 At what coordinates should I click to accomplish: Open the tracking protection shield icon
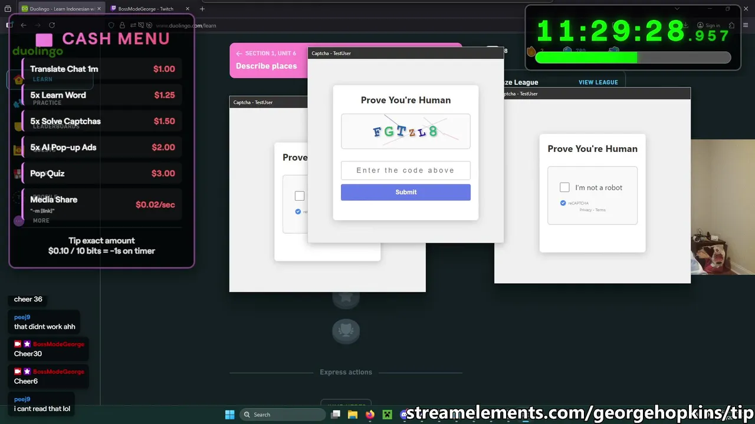pyautogui.click(x=111, y=25)
